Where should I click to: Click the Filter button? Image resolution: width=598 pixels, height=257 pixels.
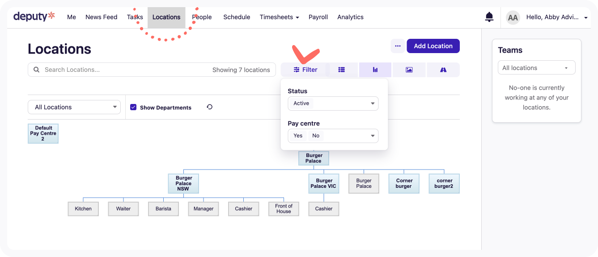[x=305, y=70]
